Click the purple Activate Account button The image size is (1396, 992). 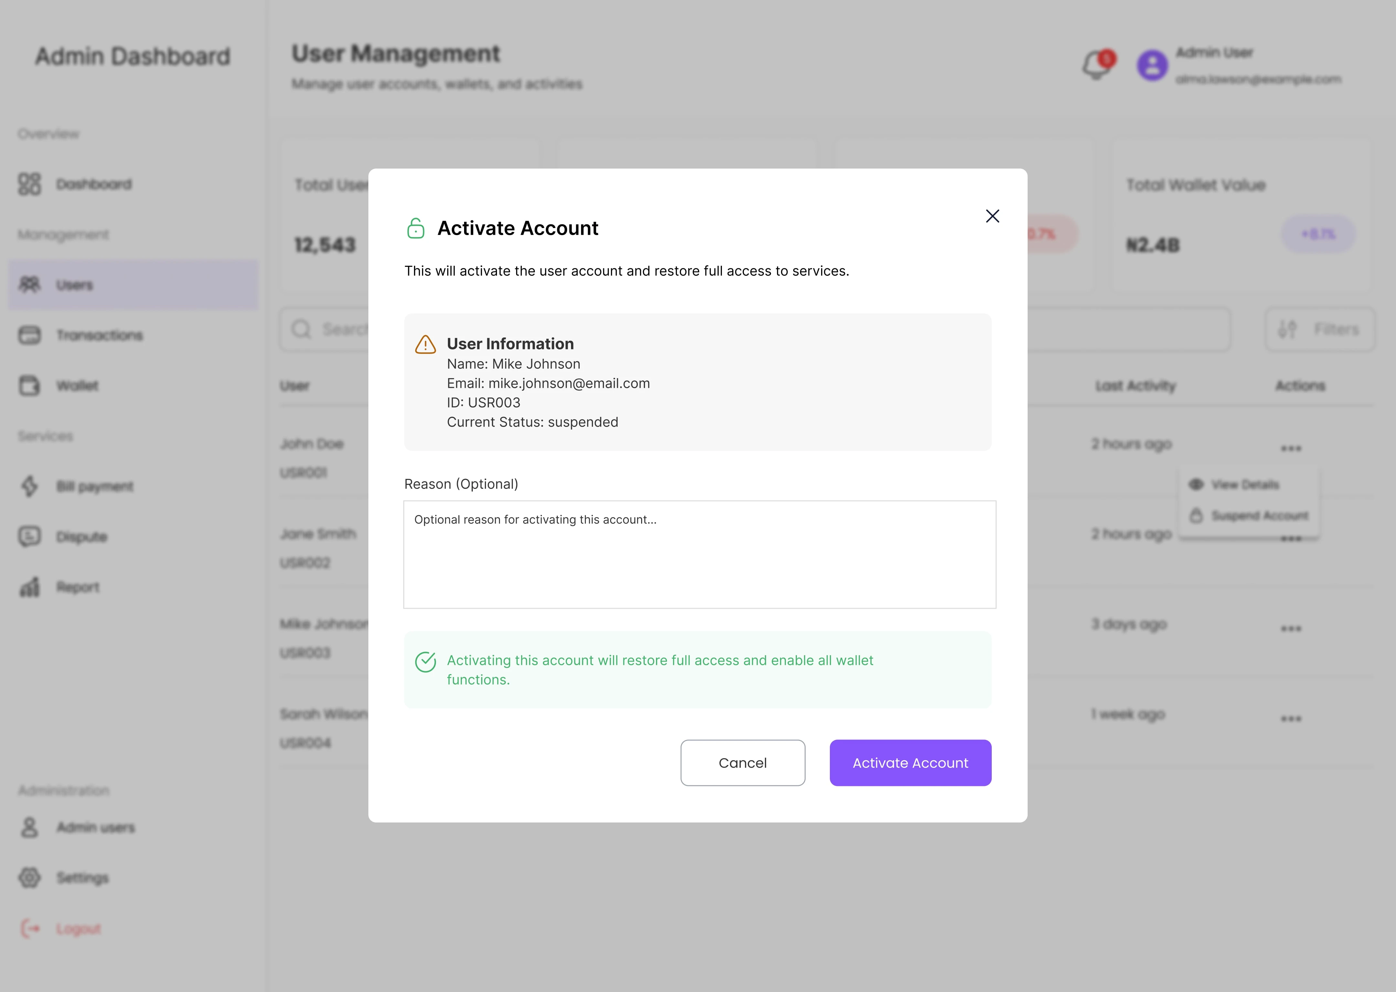(x=909, y=762)
